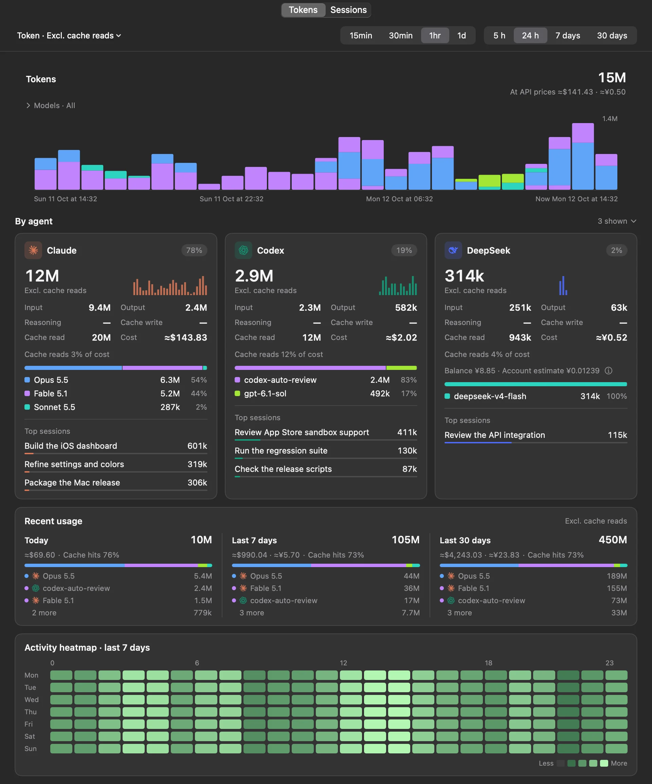Expand the Models · All filter
This screenshot has width=652, height=784.
click(x=51, y=106)
